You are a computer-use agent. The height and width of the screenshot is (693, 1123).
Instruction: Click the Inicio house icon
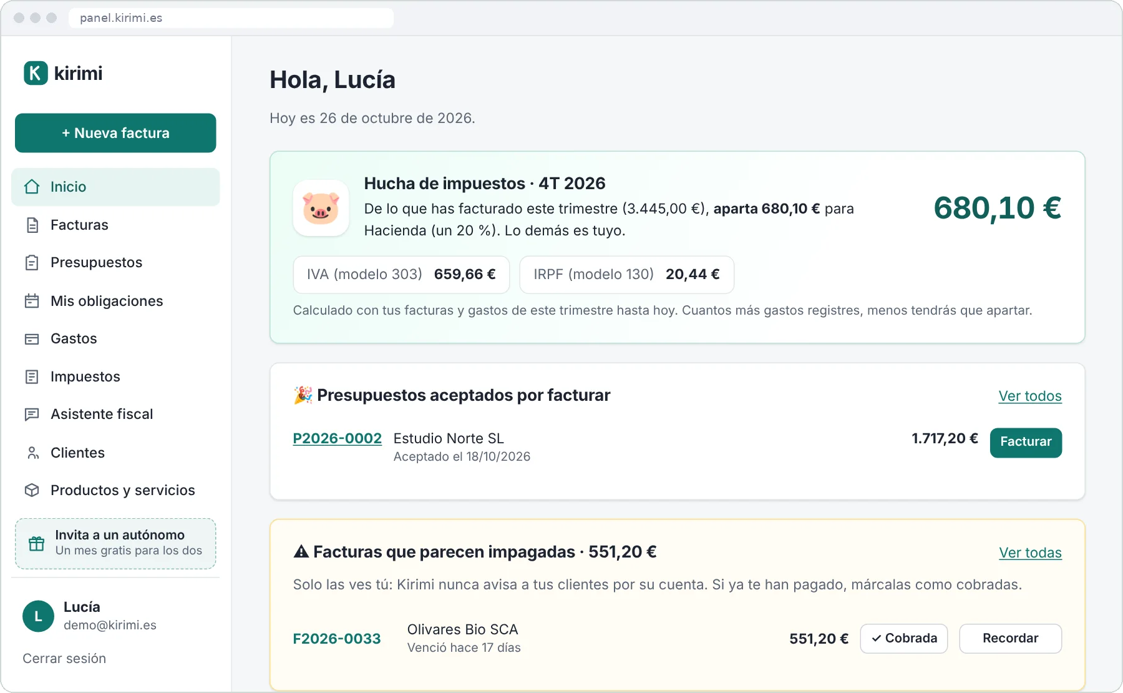click(x=32, y=187)
